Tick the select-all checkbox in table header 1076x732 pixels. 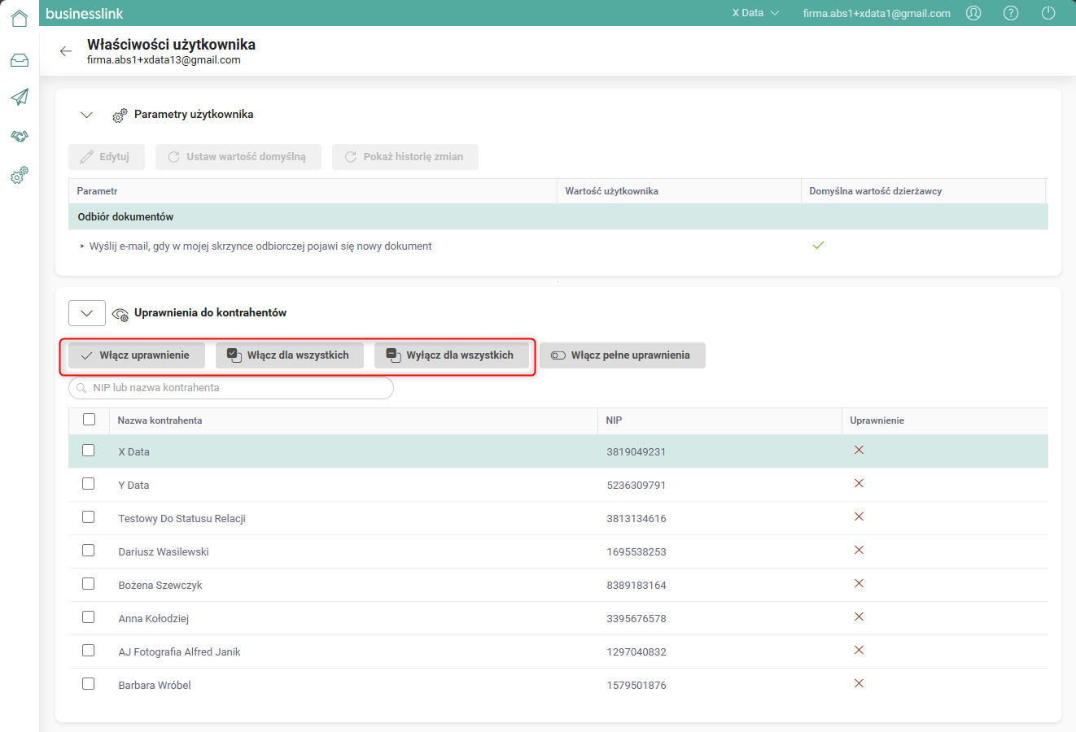point(90,420)
